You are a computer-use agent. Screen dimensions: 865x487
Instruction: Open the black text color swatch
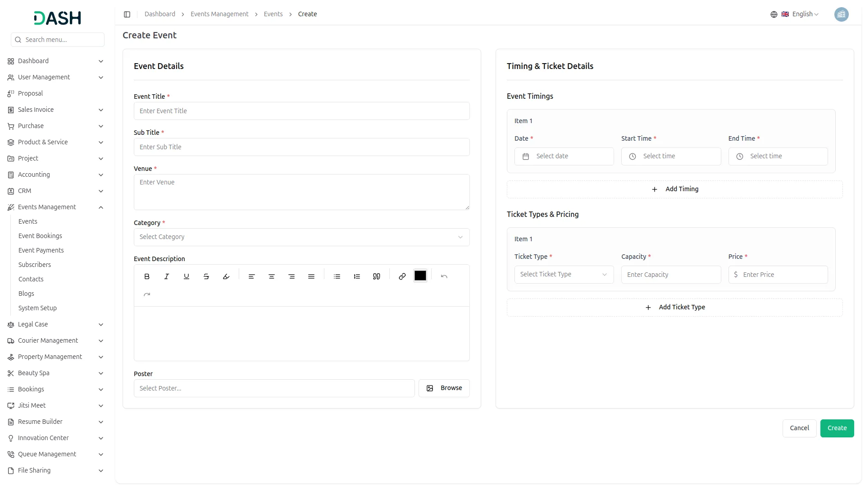point(420,276)
